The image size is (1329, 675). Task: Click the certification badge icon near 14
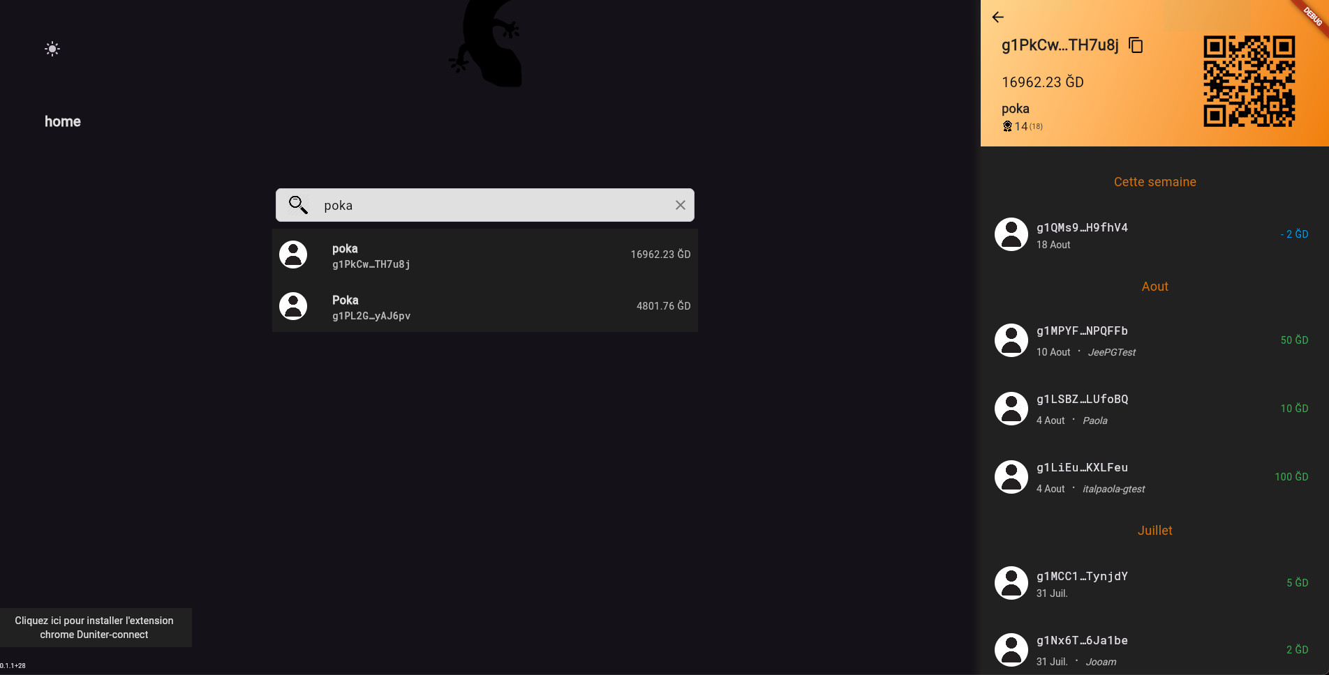1007,126
